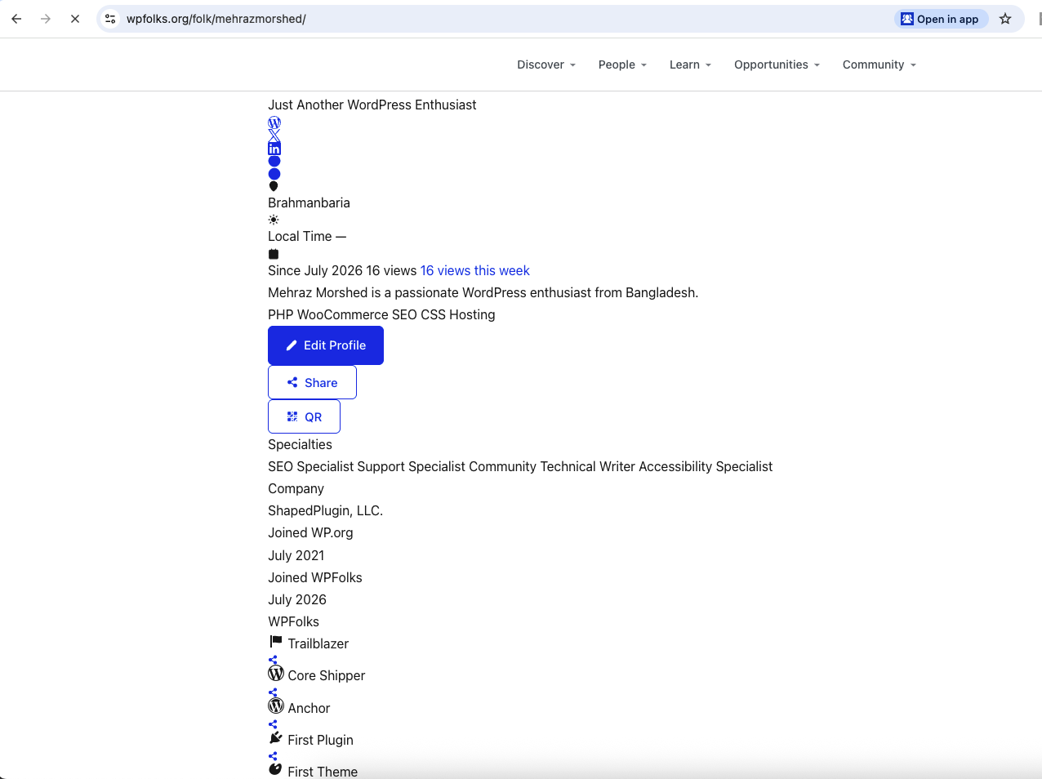Click the First Plugin badge label
The width and height of the screenshot is (1042, 779).
pos(320,740)
